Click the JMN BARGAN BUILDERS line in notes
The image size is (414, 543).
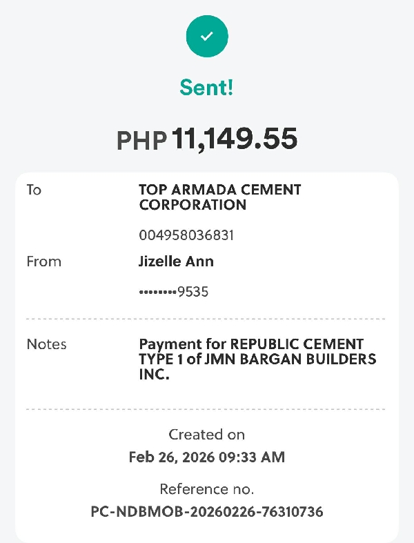(257, 359)
